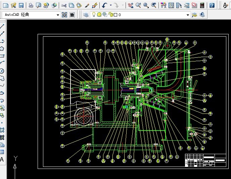Viewport: 231px width, 179px height.
Task: Activate the Pan realtime hand tool
Action: click(x=131, y=6)
